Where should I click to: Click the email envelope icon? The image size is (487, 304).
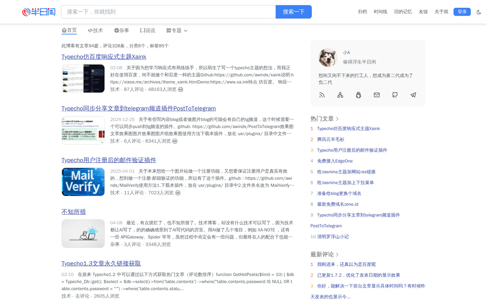(377, 95)
